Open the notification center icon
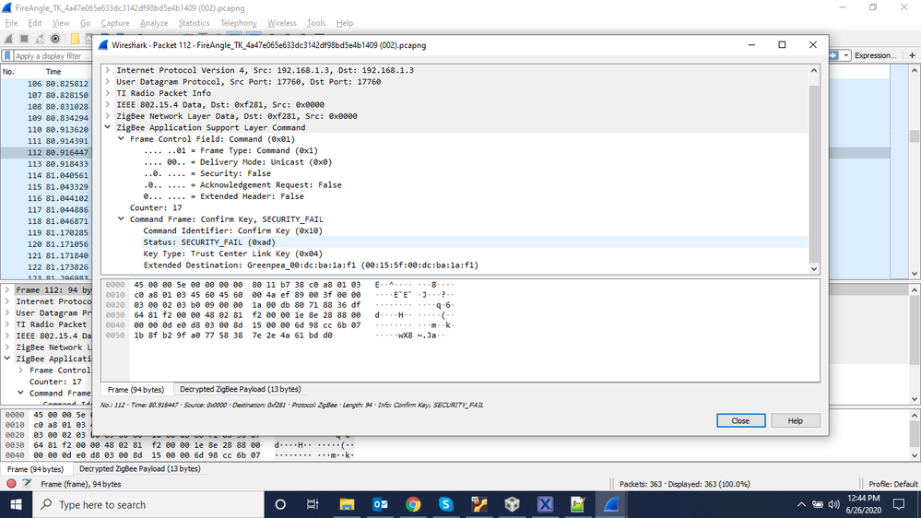Viewport: 921px width, 518px height. [x=899, y=504]
